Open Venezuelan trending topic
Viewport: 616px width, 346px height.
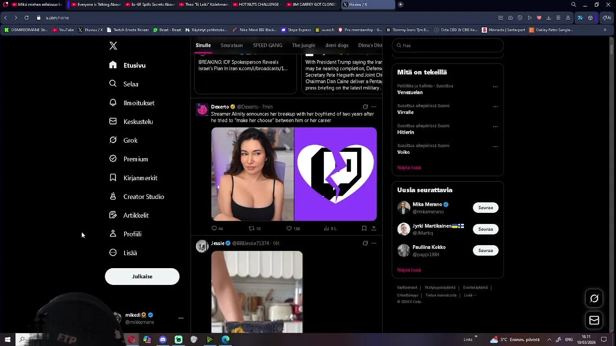410,92
